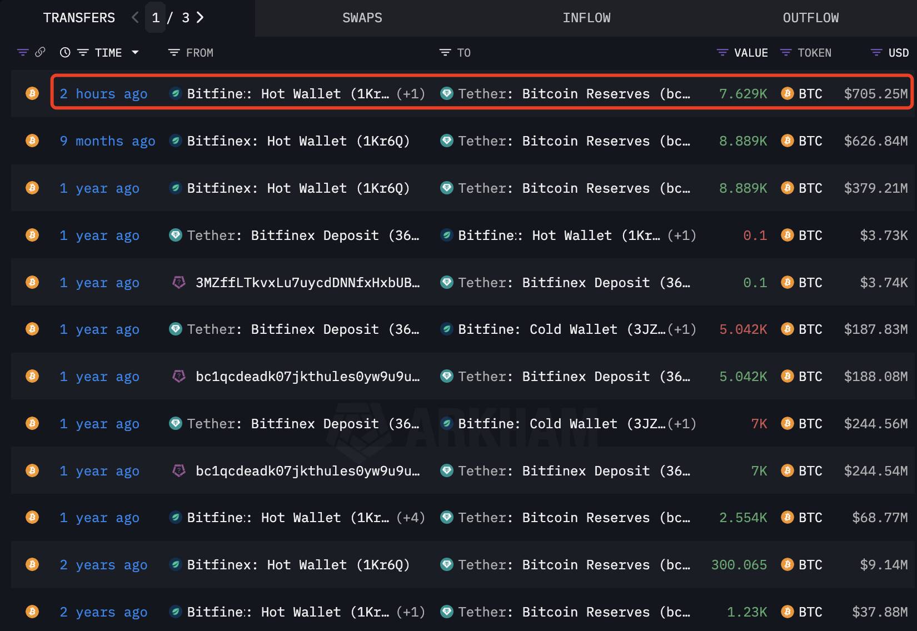Click the Bitcoin icon on the 2 hours ago row
Viewport: 917px width, 631px height.
tap(32, 93)
